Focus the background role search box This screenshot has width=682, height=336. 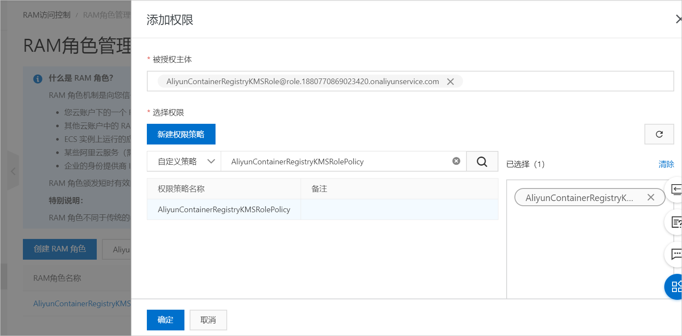point(117,249)
